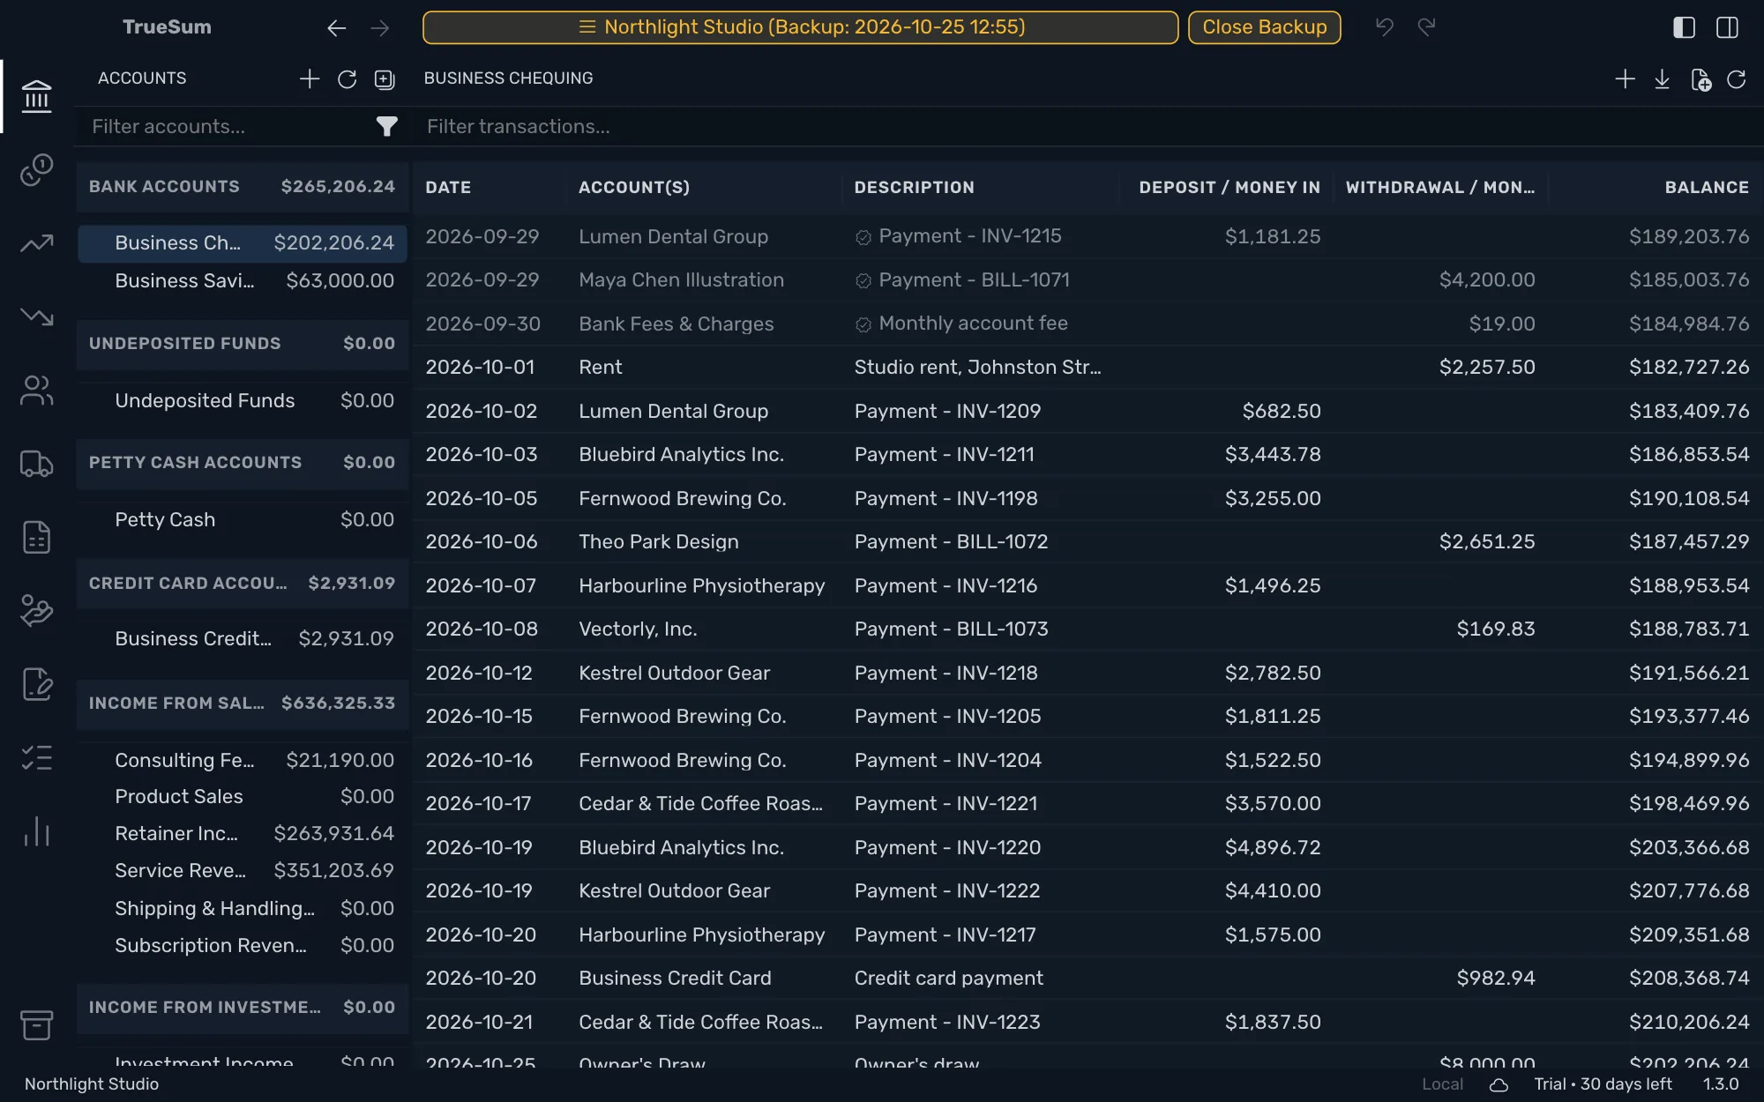Click the Vectorly, Inc. transaction
The height and width of the screenshot is (1102, 1764).
[1087, 629]
